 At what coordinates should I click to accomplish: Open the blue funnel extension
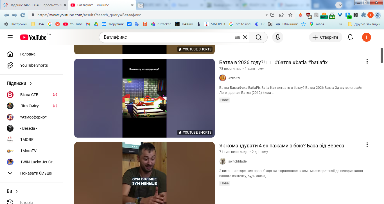(x=340, y=15)
